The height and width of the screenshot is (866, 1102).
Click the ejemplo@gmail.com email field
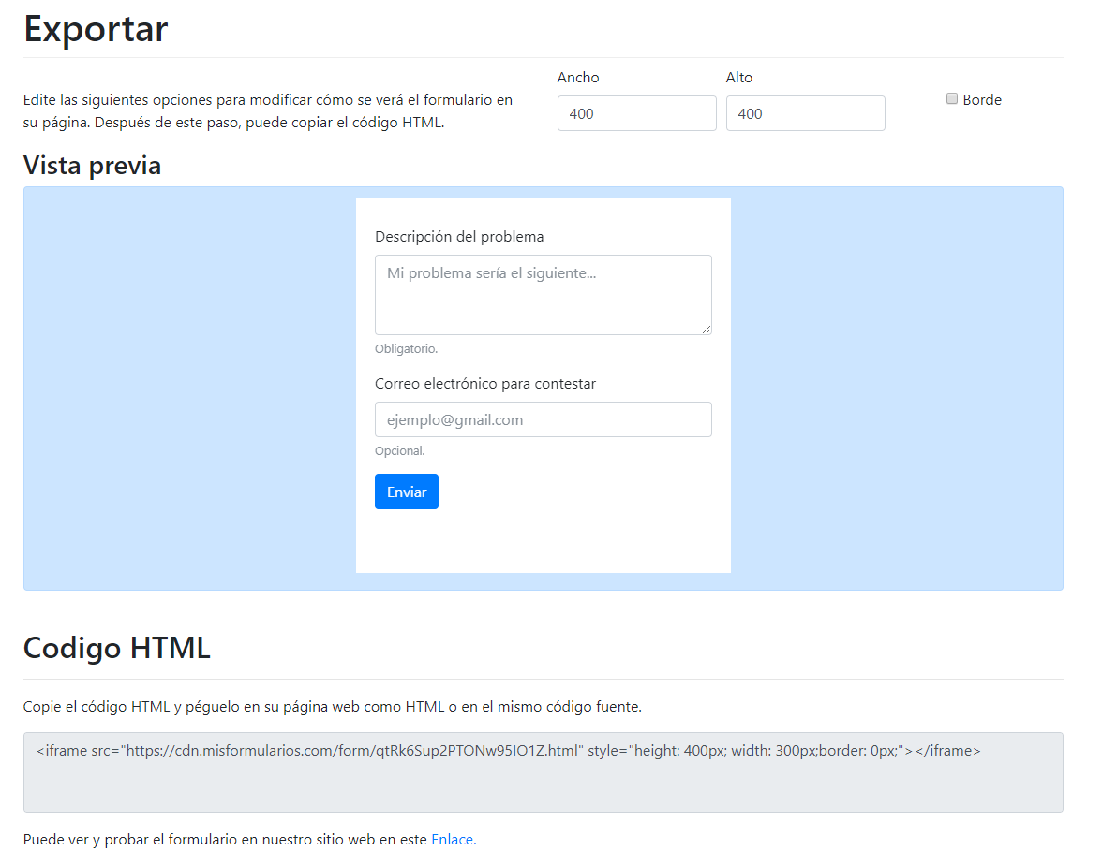click(544, 419)
